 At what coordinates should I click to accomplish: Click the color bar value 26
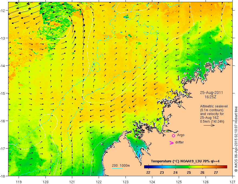[202, 172]
